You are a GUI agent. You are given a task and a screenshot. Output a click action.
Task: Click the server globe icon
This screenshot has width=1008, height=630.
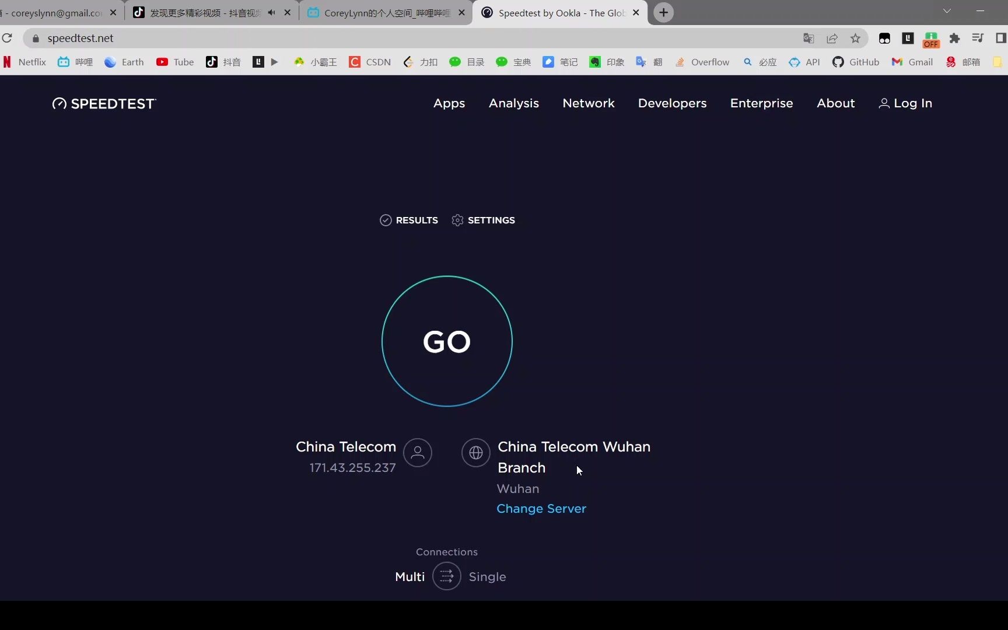coord(476,453)
